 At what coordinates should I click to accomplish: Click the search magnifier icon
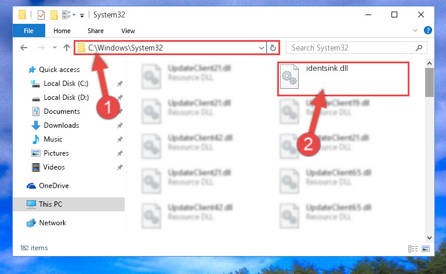click(x=419, y=48)
